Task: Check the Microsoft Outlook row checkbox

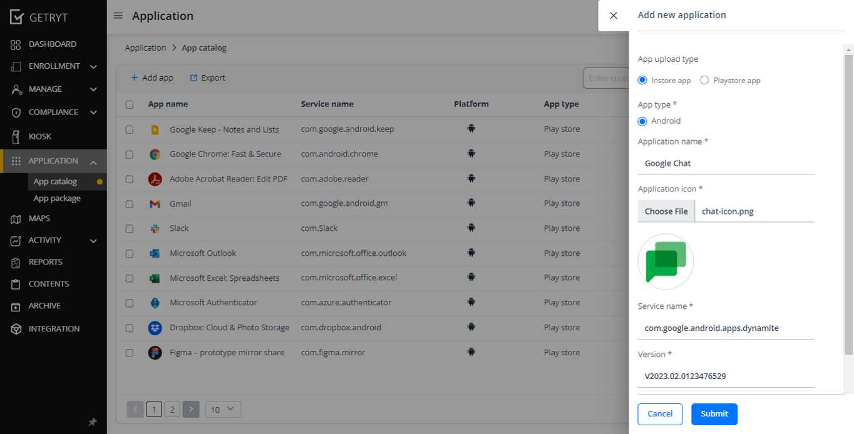Action: coord(130,253)
